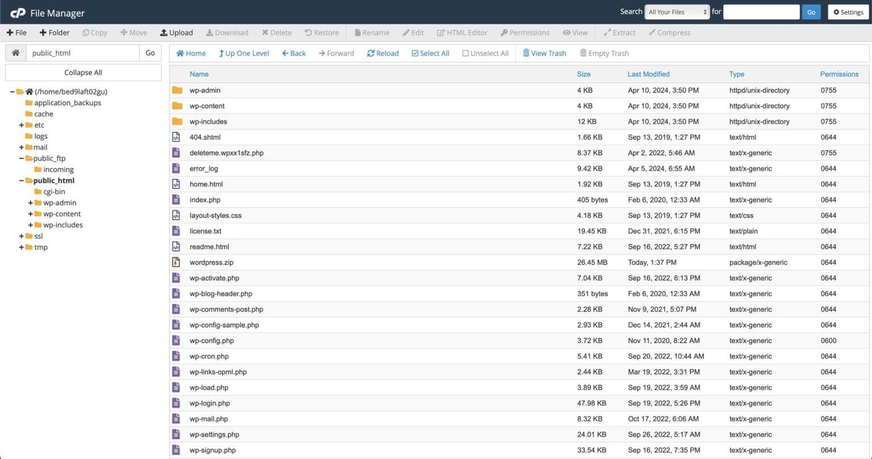
Task: Click the Extract toolbar icon
Action: point(619,32)
